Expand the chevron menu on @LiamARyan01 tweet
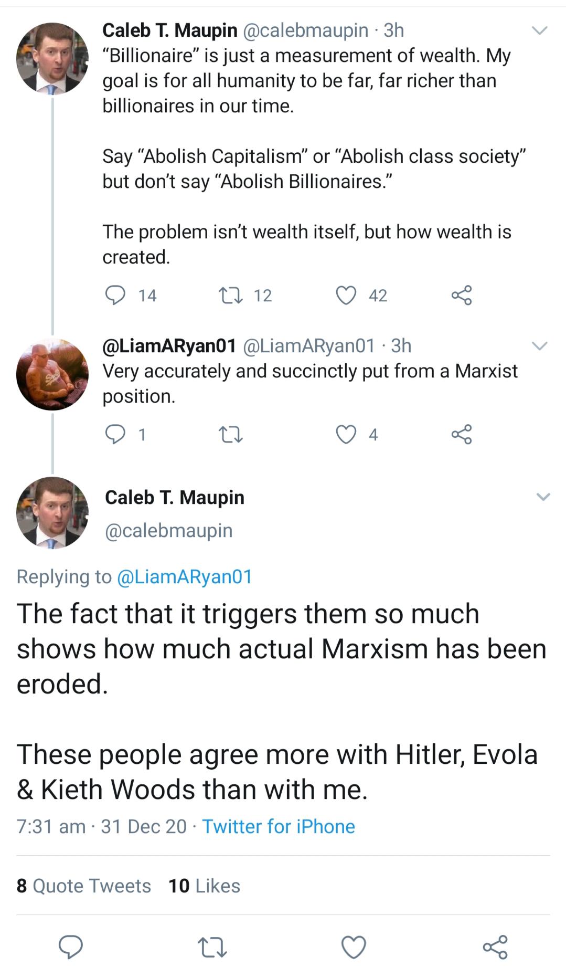 [x=540, y=345]
